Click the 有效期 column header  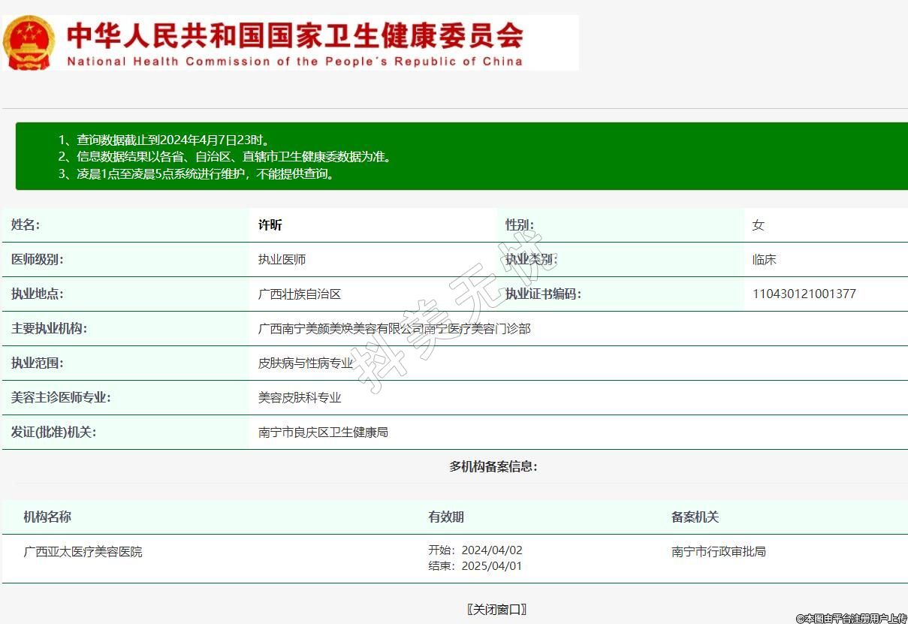[x=446, y=517]
